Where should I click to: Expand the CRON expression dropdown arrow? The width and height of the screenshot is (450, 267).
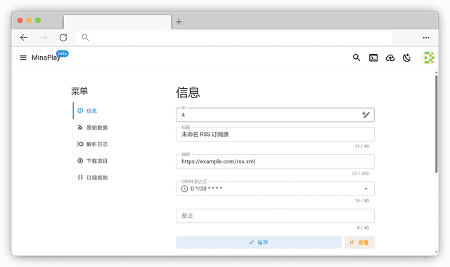click(366, 189)
